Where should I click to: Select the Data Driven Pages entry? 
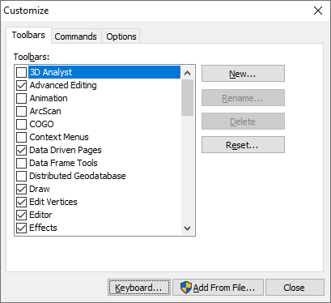[x=66, y=150]
